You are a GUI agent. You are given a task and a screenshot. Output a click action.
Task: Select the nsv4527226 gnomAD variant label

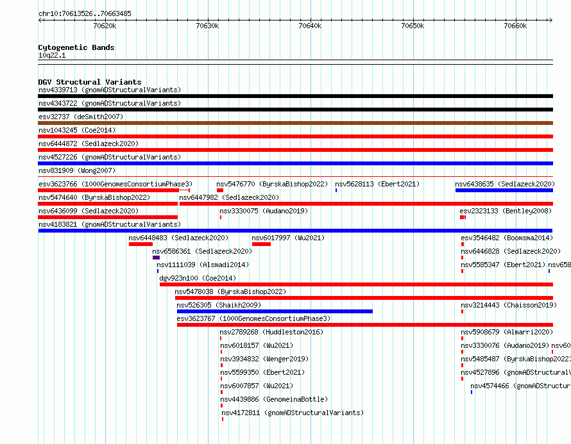[110, 157]
